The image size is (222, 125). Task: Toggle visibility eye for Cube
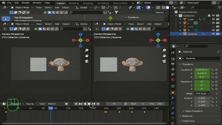[x=213, y=19]
